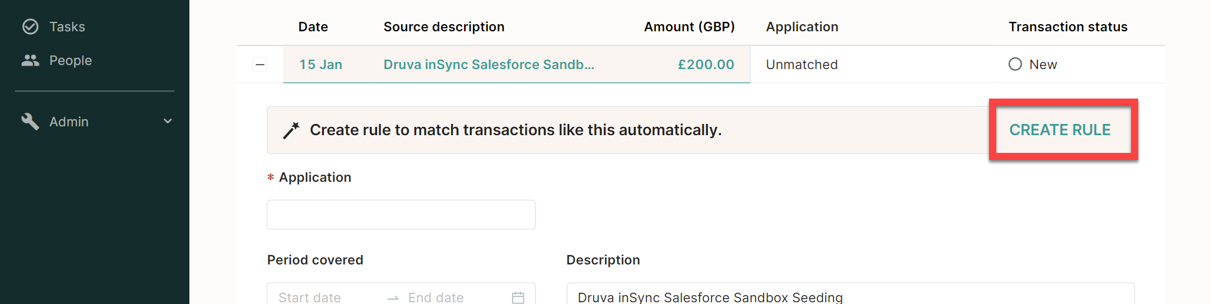Collapse the 15 Jan transaction row
Image resolution: width=1211 pixels, height=304 pixels.
pos(260,64)
